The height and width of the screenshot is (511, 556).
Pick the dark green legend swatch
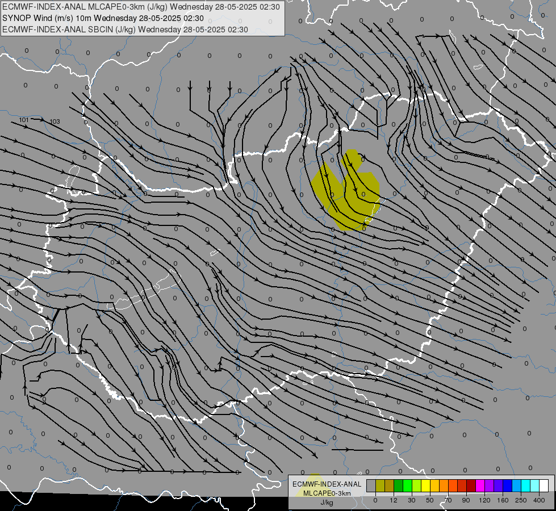[399, 485]
